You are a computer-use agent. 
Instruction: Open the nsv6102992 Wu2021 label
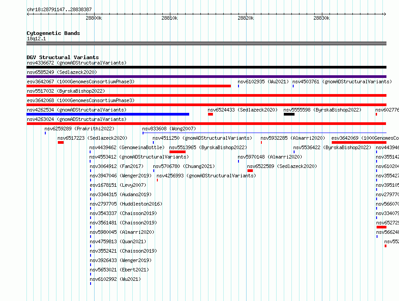tap(115, 279)
